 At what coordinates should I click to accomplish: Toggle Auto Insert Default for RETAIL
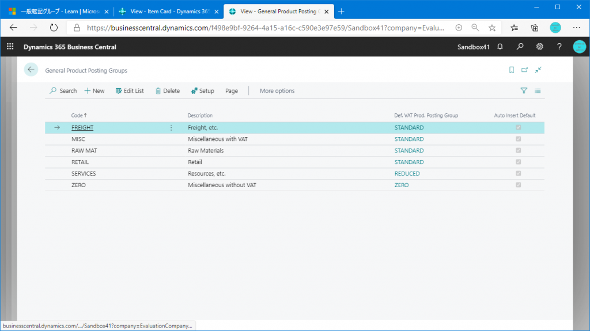[518, 162]
